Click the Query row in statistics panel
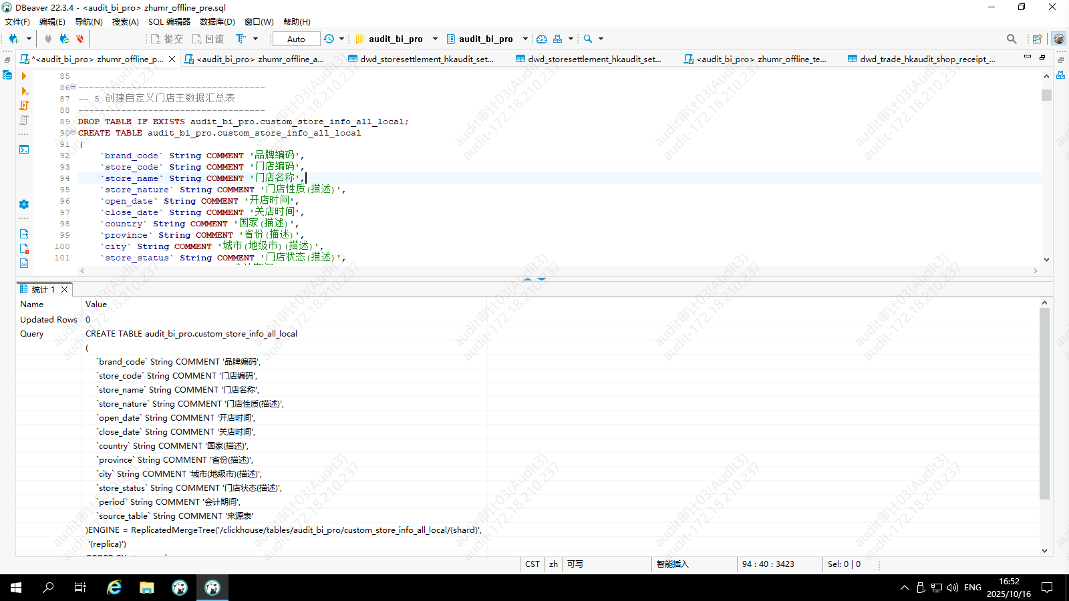Viewport: 1069px width, 601px height. 32,334
